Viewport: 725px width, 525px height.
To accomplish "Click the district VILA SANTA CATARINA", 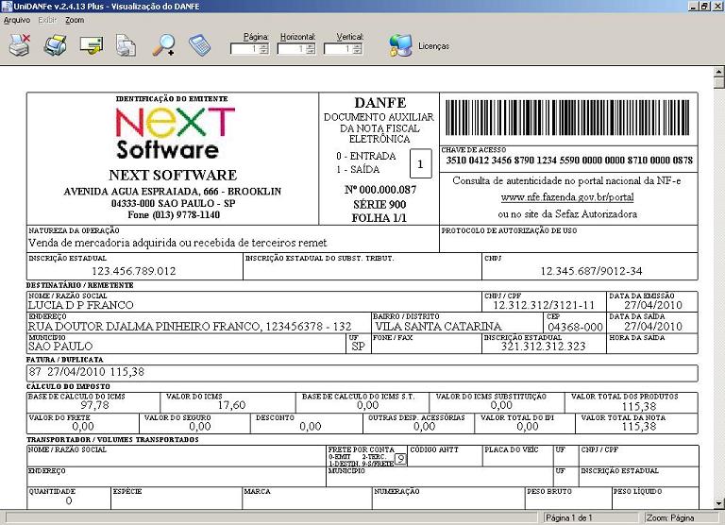I will pyautogui.click(x=438, y=327).
